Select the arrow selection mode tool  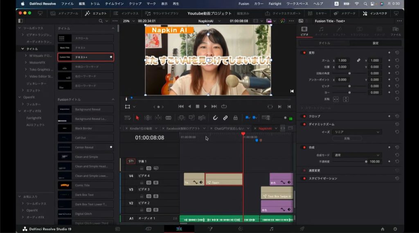coord(137,118)
